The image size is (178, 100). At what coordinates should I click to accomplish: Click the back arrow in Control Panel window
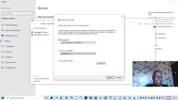(33, 24)
